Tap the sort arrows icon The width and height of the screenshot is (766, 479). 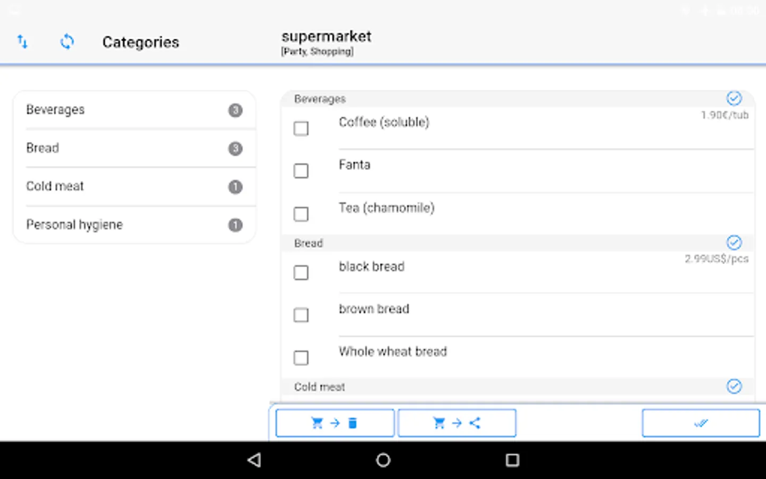pos(22,42)
